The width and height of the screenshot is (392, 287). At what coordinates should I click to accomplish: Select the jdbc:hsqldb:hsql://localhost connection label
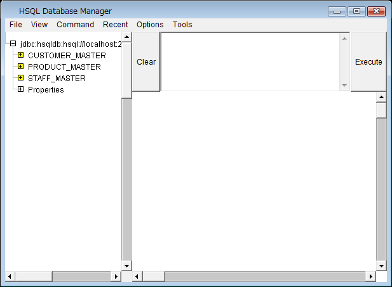tap(71, 44)
